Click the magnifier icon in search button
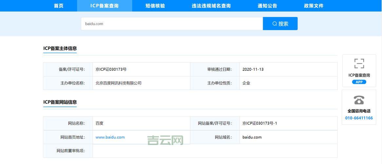382x164 pixels. click(x=275, y=24)
